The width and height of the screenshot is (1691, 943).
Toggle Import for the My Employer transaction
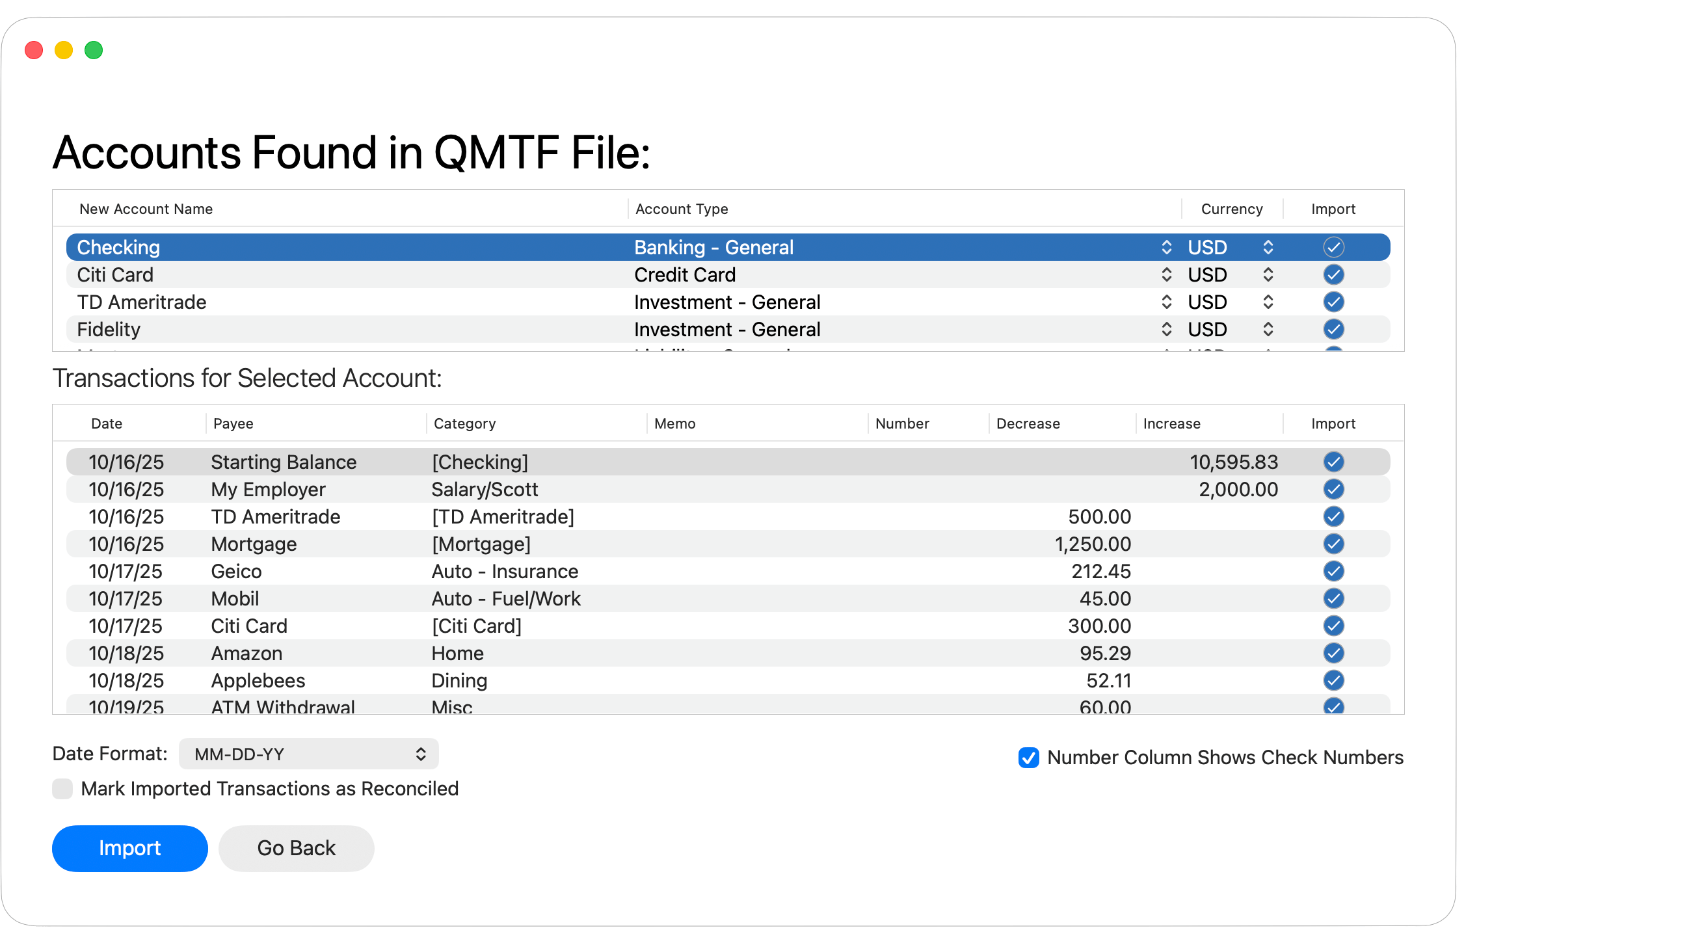pyautogui.click(x=1333, y=489)
